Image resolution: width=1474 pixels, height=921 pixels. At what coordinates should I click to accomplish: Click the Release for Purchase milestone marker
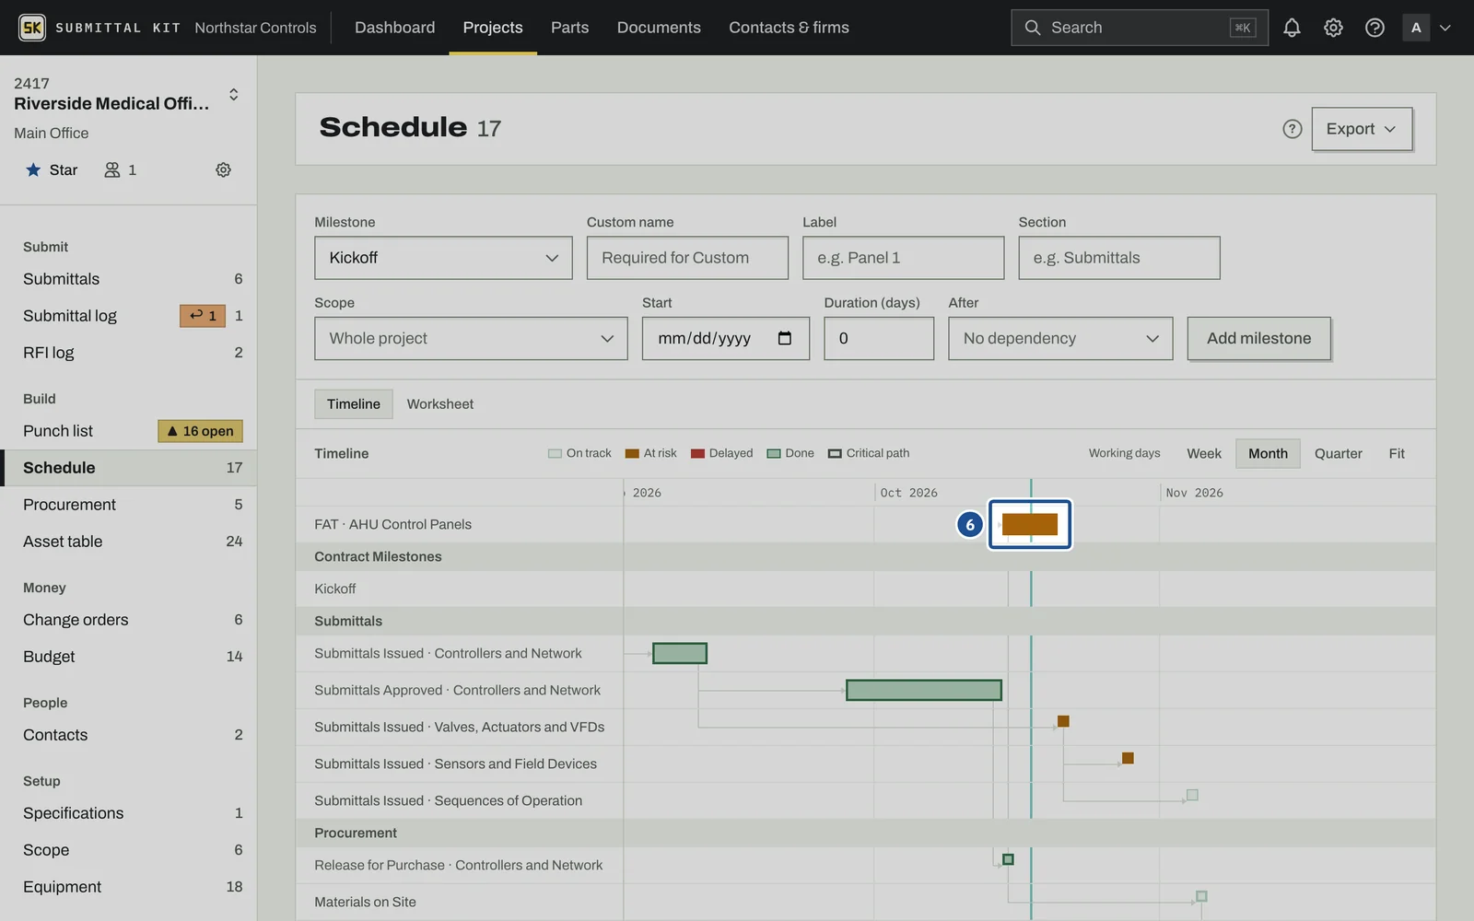coord(1008,859)
